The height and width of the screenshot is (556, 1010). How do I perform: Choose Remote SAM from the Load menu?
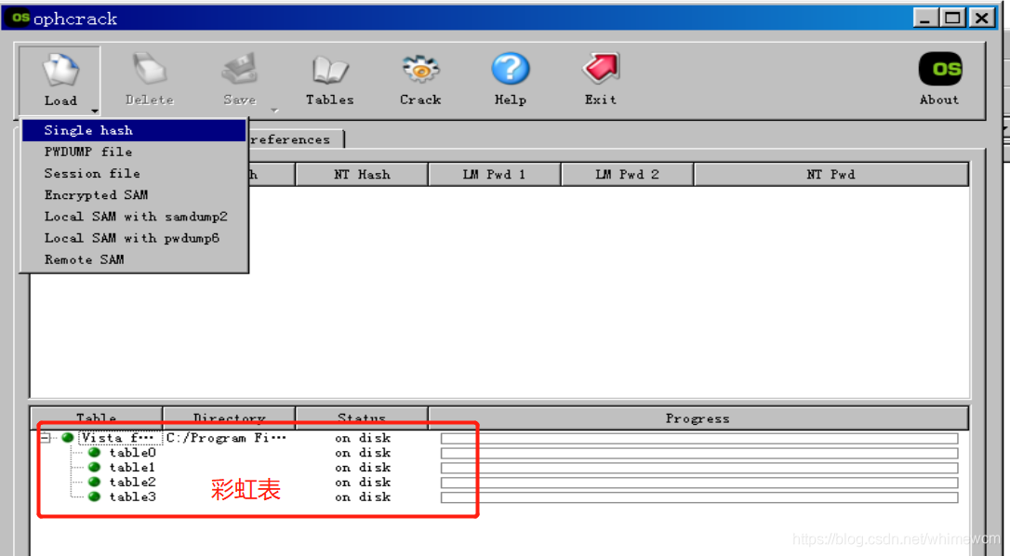(134, 259)
